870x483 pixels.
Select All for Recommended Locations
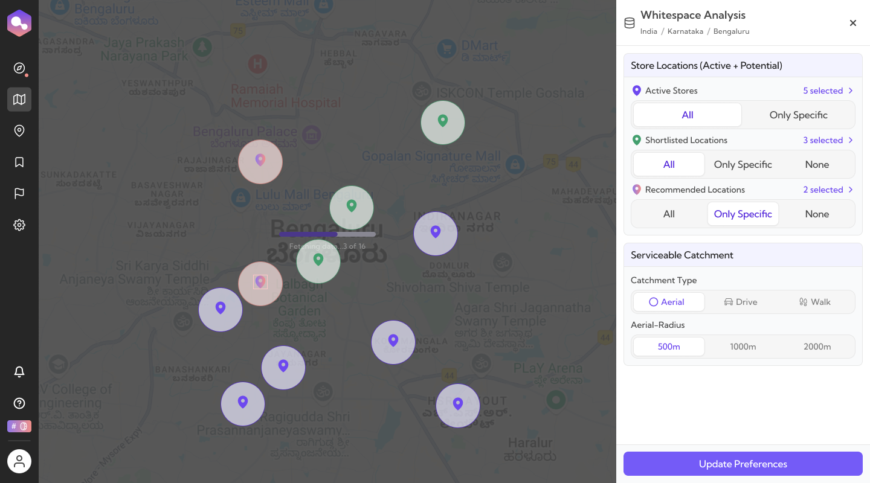669,214
